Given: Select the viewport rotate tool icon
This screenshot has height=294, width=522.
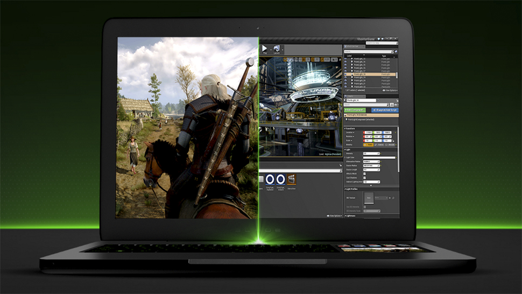Looking at the screenshot, I should pyautogui.click(x=288, y=60).
